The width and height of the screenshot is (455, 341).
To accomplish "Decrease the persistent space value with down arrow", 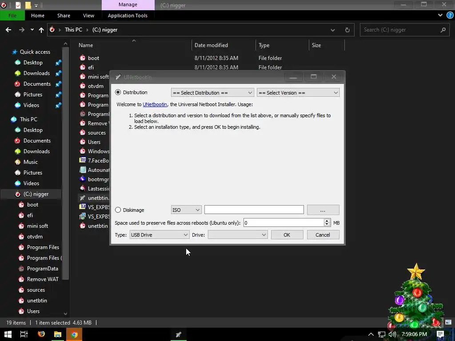I will [x=327, y=224].
